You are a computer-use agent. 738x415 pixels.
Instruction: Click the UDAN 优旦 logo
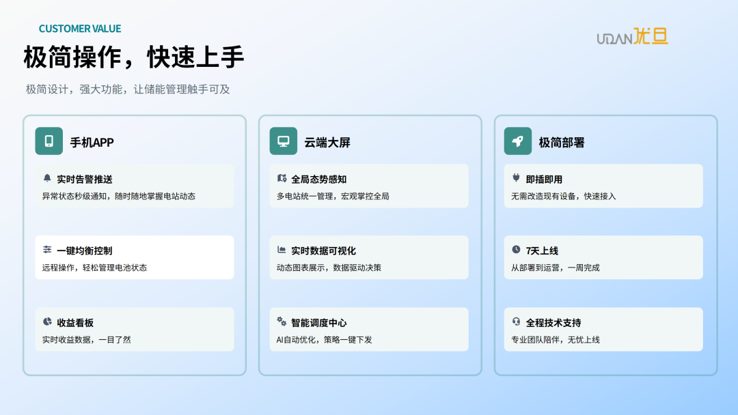[x=632, y=37]
